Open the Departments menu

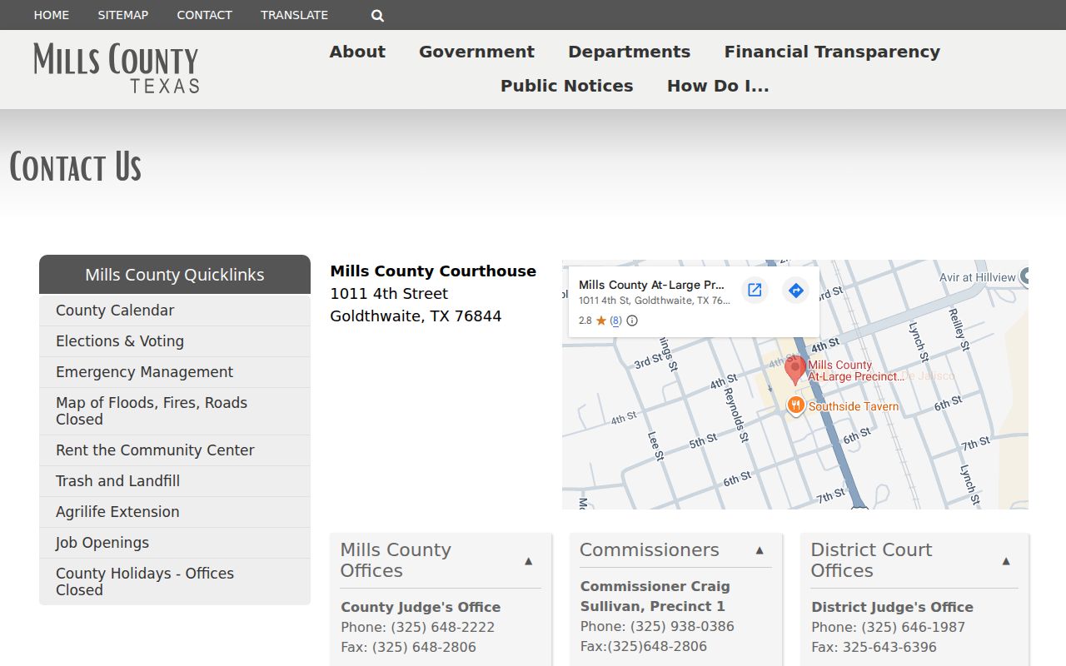point(630,52)
